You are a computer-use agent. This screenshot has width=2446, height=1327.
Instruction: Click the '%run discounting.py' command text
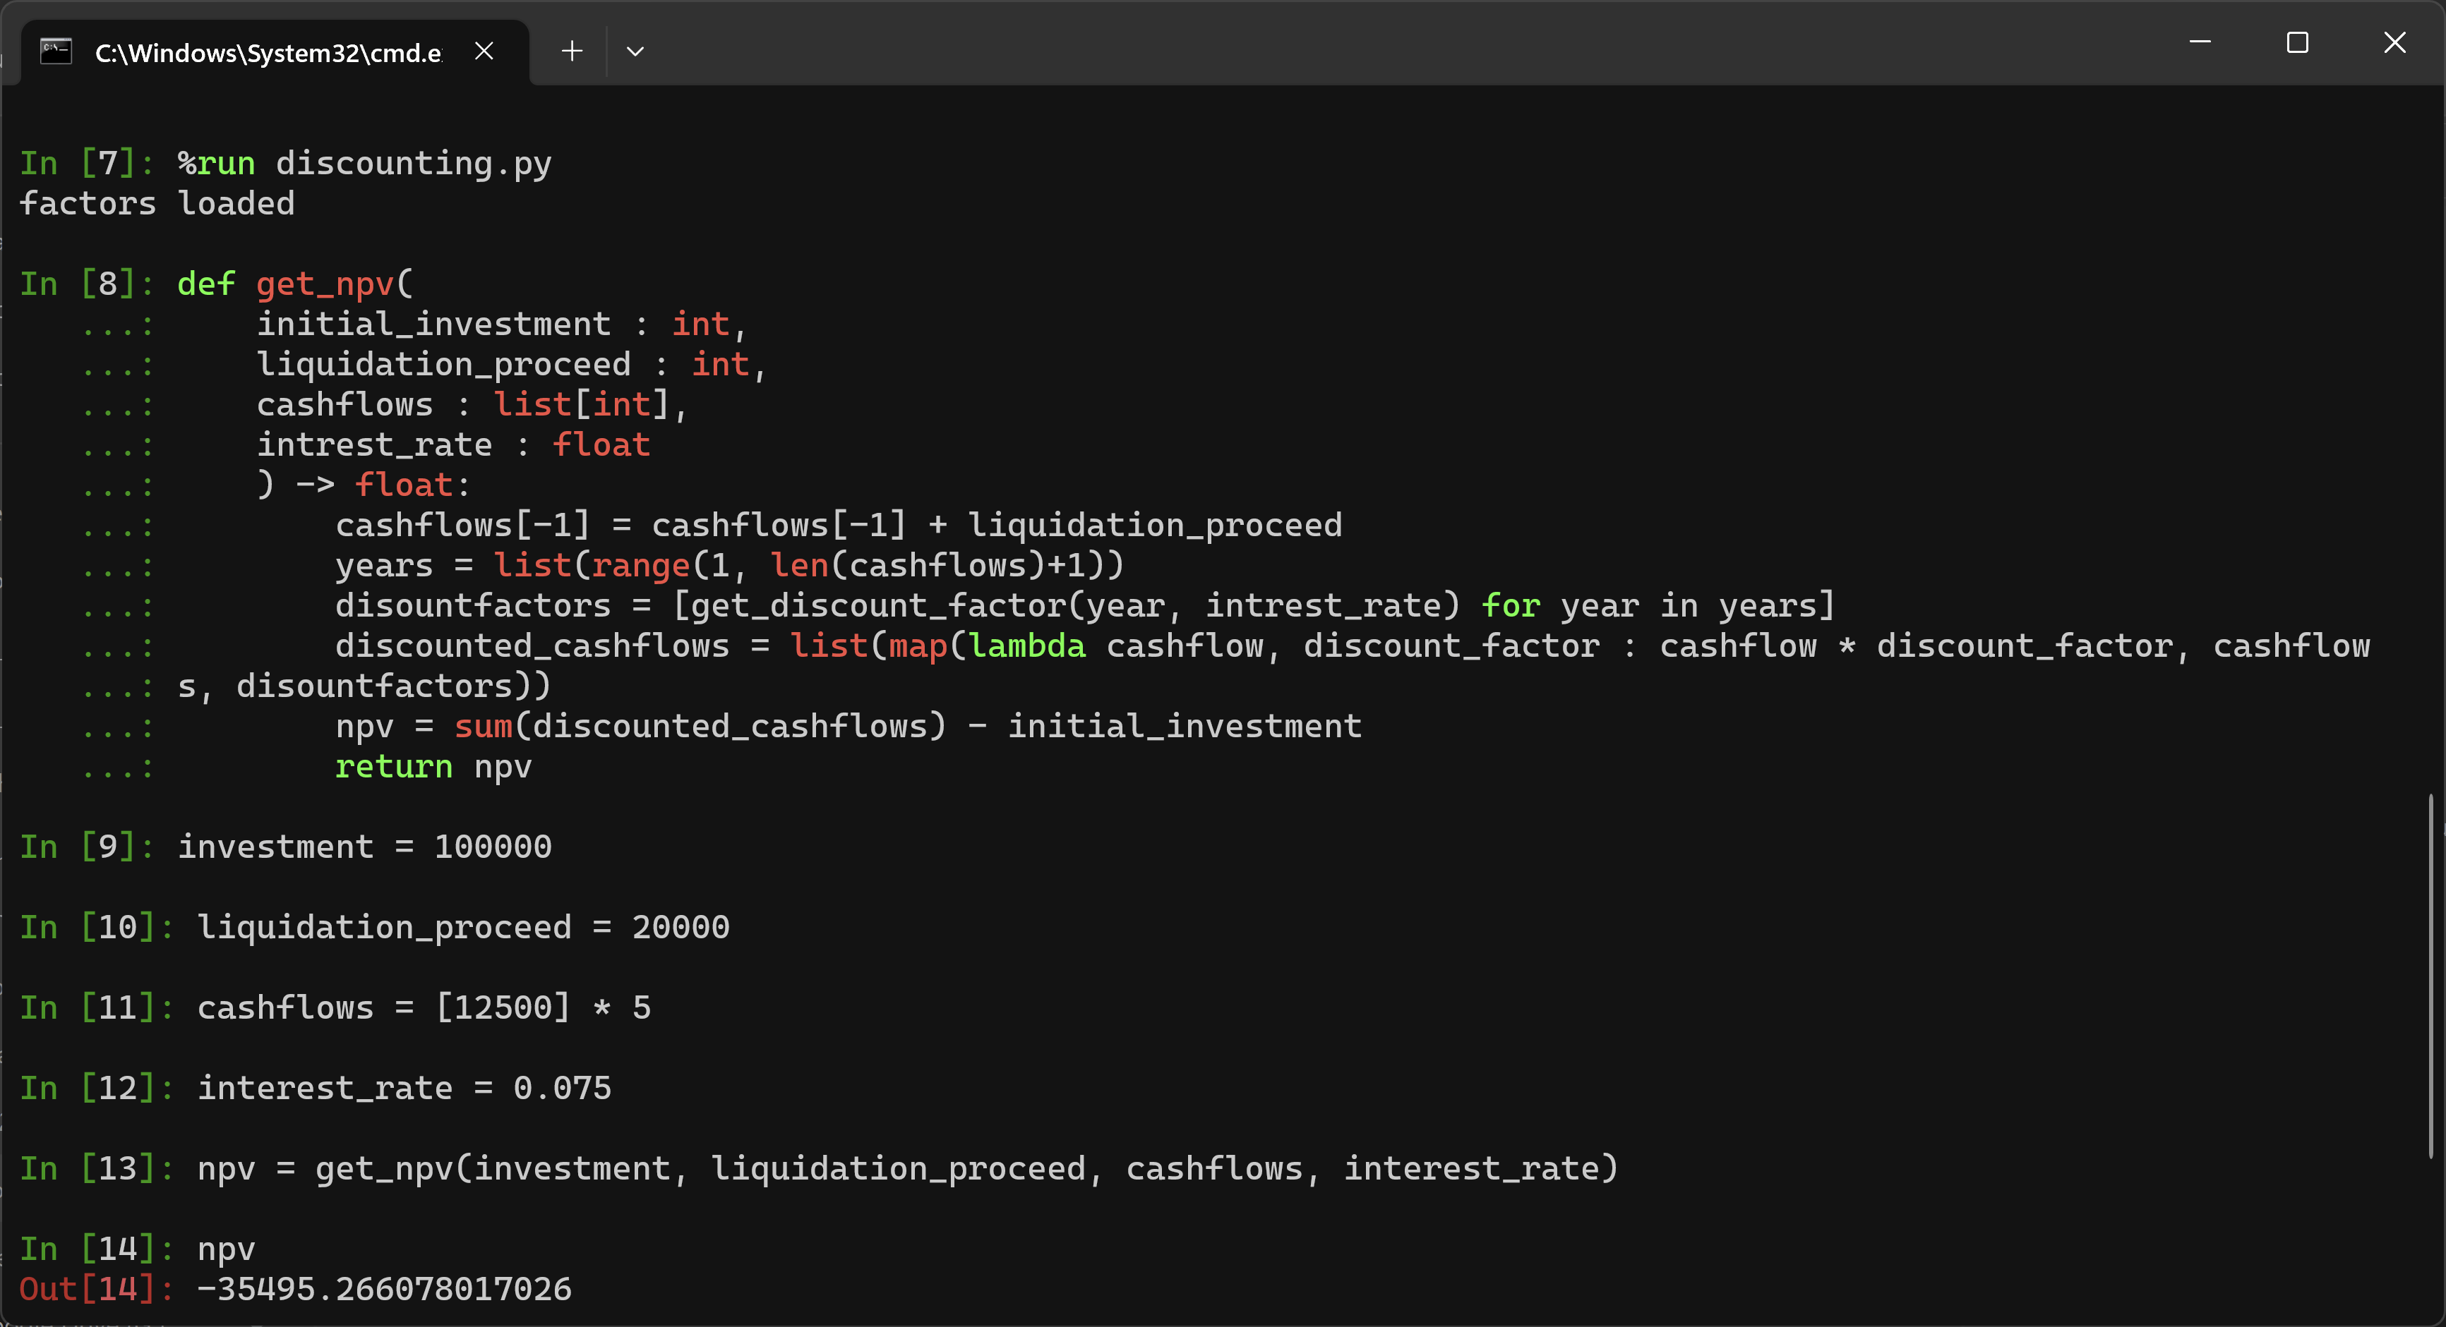click(365, 163)
